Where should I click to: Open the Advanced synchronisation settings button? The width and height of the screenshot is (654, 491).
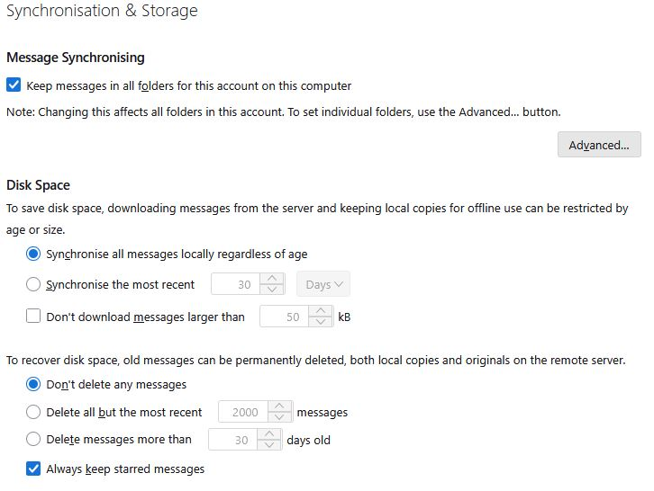point(599,145)
